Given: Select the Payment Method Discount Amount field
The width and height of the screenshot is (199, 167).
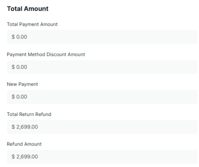Looking at the screenshot, I should 102,67.
